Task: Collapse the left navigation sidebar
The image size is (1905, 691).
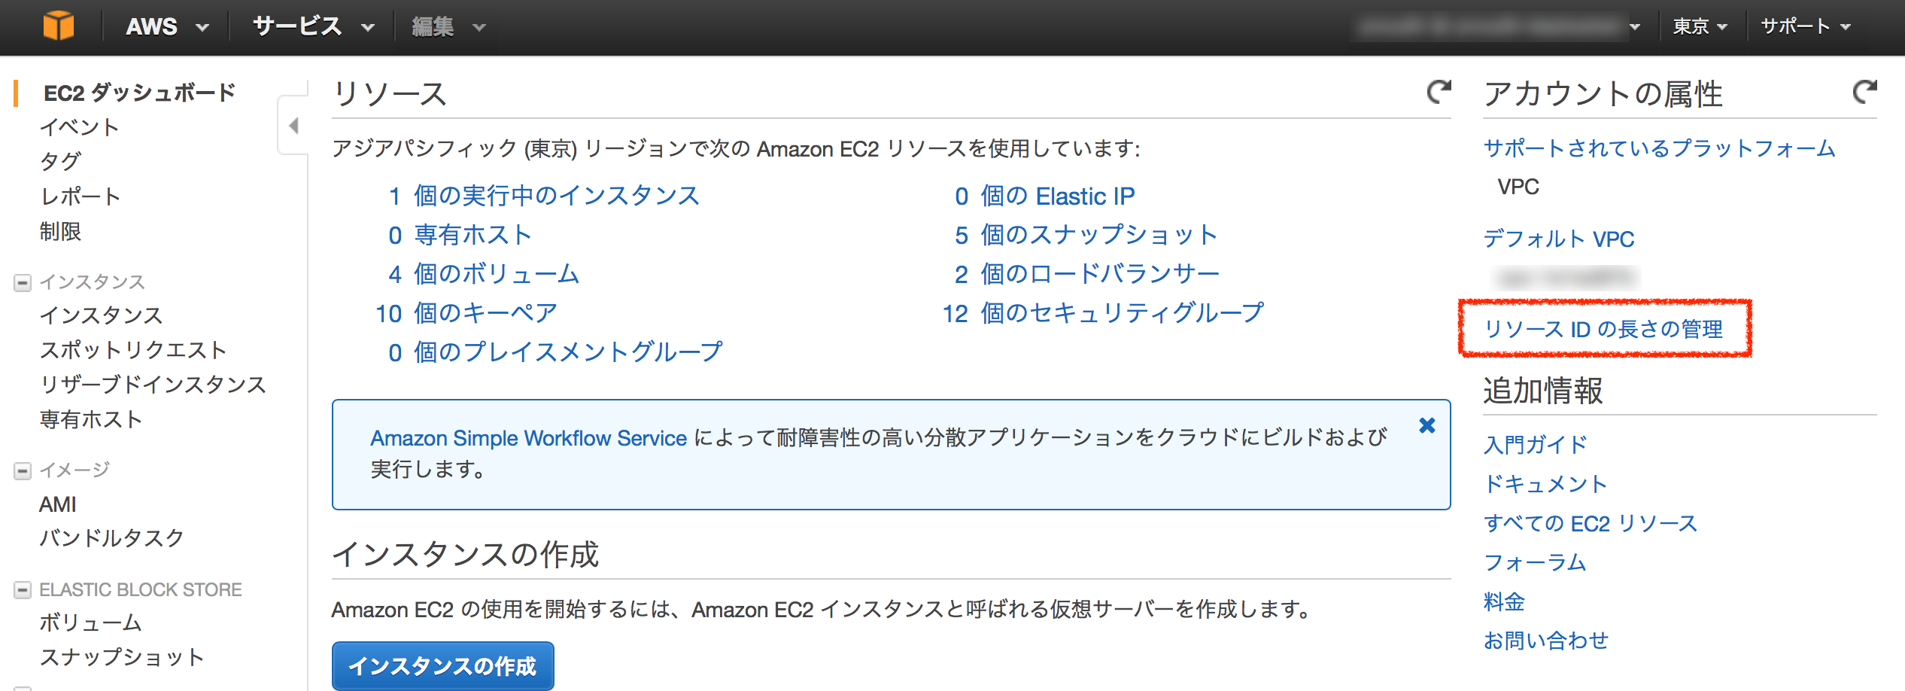Action: click(293, 126)
